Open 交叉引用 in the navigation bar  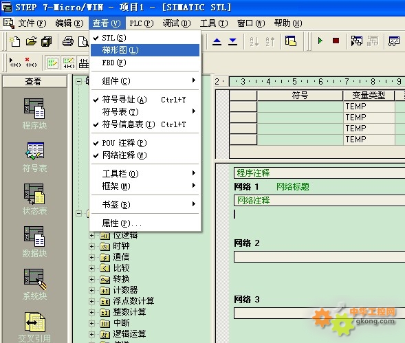[x=34, y=327]
